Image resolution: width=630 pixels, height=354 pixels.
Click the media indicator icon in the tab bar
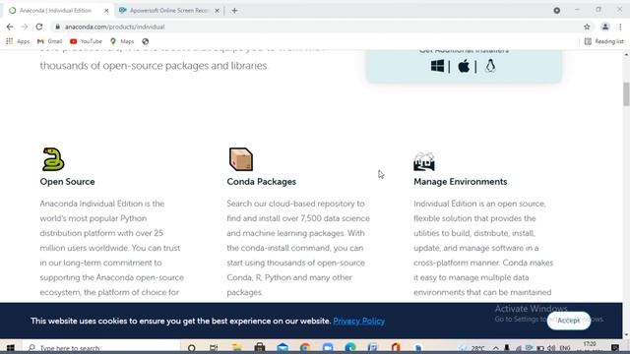(x=557, y=11)
